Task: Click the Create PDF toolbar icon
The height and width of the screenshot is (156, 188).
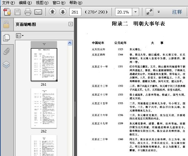Action: click(x=7, y=12)
